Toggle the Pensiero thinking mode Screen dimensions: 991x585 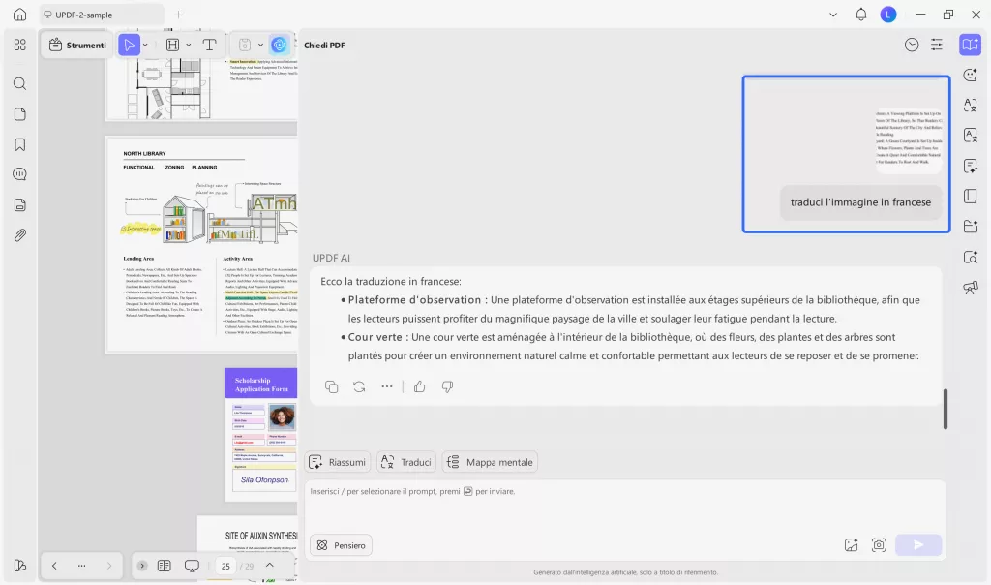click(x=341, y=545)
